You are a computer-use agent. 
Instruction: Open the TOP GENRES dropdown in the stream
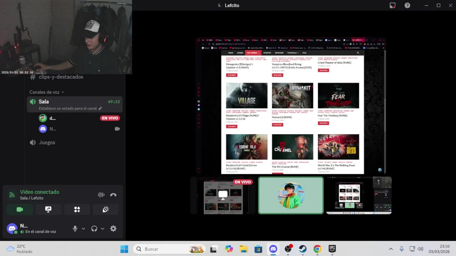pyautogui.click(x=253, y=53)
